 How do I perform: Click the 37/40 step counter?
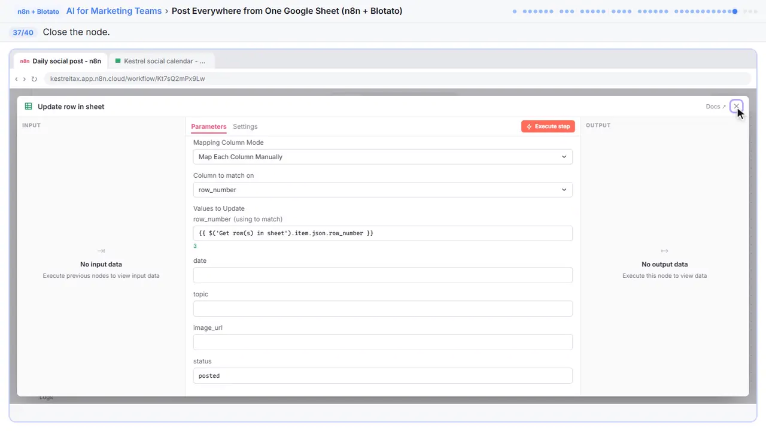(23, 32)
